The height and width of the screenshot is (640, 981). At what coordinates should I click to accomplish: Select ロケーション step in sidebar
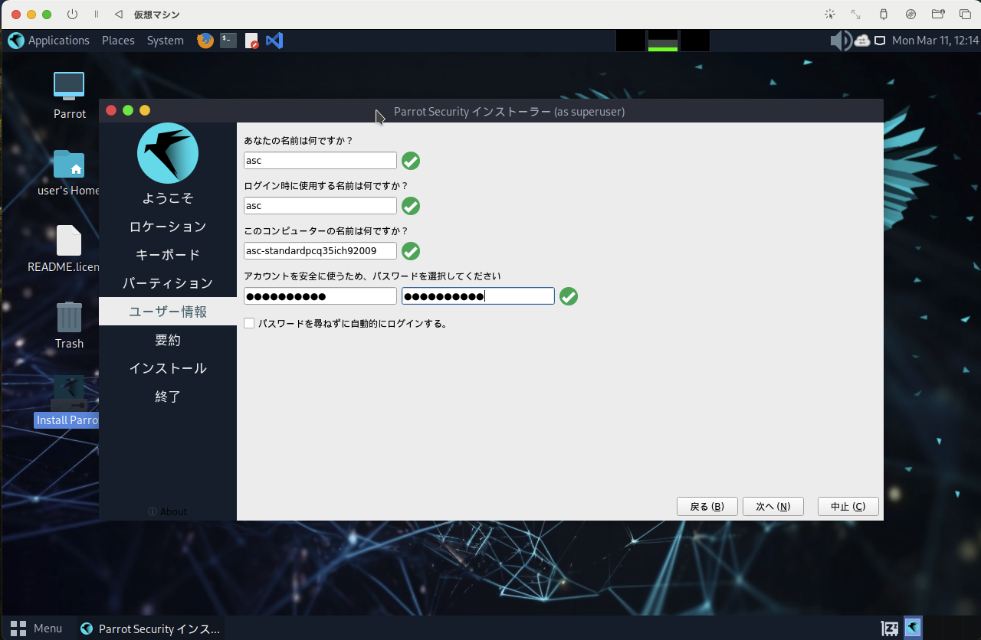168,227
